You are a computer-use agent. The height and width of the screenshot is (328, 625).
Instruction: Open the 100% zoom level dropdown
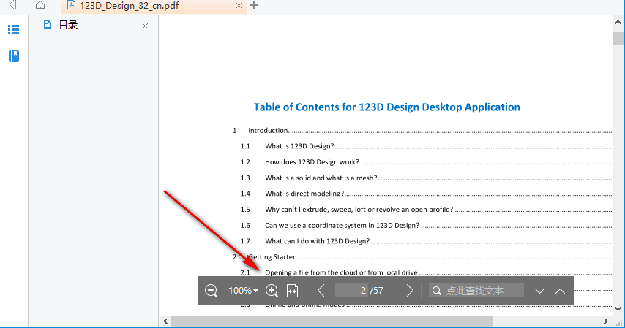(243, 291)
